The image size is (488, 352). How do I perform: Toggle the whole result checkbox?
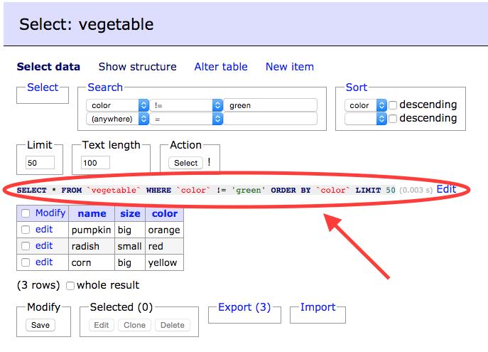pyautogui.click(x=70, y=286)
